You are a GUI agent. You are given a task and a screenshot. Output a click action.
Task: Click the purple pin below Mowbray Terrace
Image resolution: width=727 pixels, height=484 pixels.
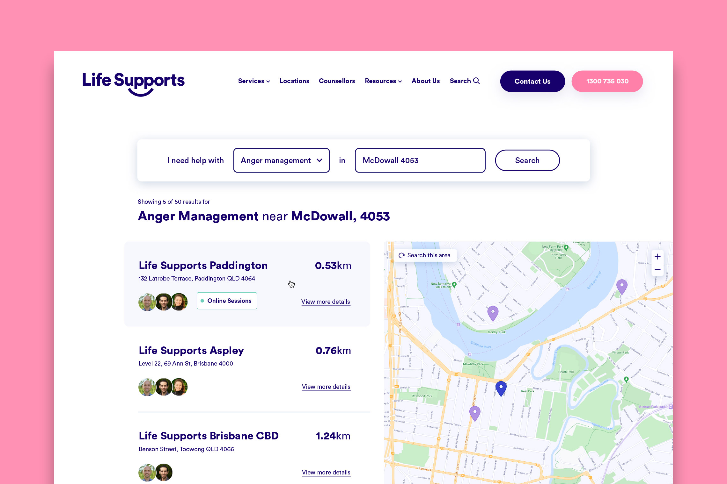pos(475,411)
